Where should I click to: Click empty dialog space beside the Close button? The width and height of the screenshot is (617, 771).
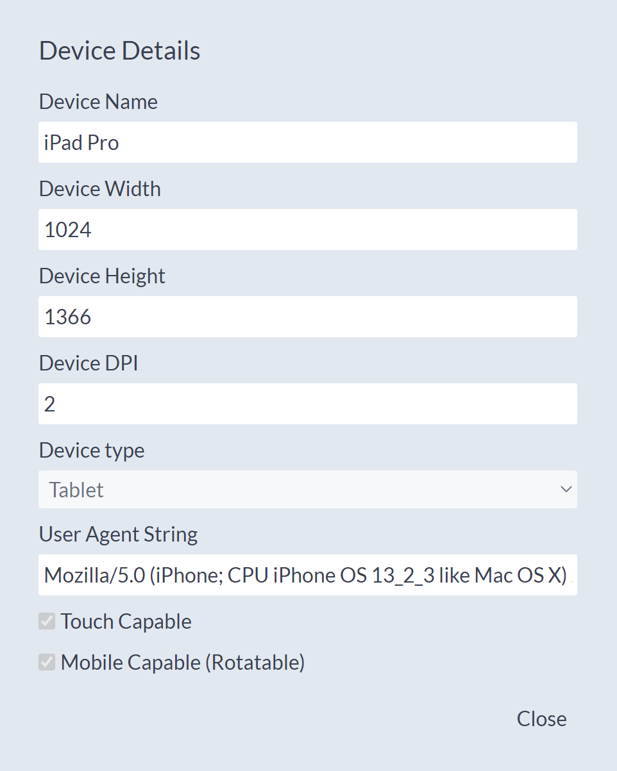(321, 719)
